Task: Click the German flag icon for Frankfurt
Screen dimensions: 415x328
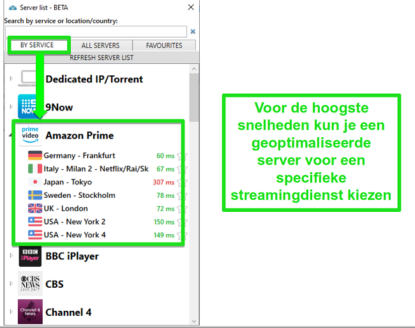Action: pos(35,156)
